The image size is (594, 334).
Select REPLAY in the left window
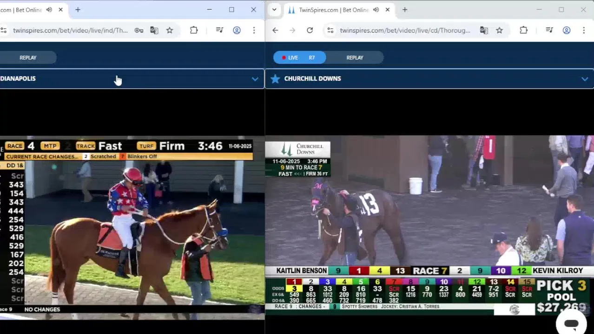point(28,58)
